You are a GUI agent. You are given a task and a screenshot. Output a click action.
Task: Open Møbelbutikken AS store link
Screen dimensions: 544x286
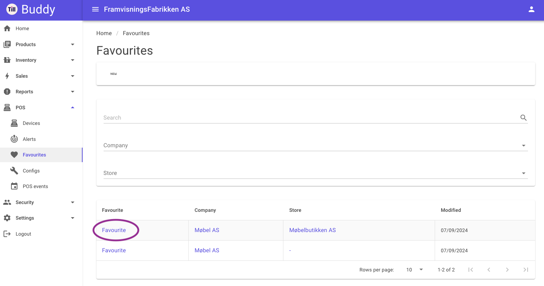(x=313, y=230)
